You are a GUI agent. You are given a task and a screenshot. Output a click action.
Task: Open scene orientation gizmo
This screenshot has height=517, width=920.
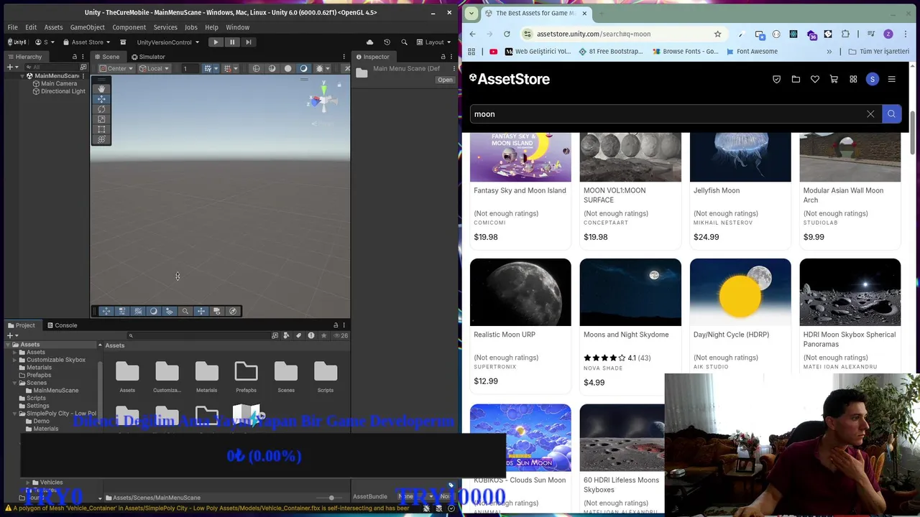click(323, 101)
